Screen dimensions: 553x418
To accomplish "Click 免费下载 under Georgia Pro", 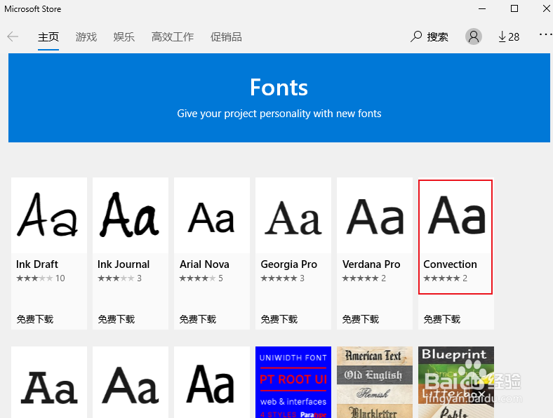I will 279,319.
